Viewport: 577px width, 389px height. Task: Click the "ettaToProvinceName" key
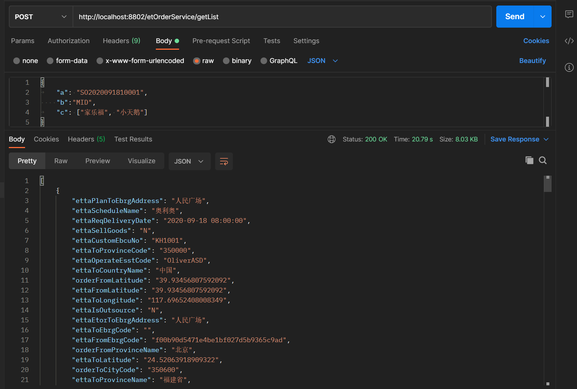111,380
